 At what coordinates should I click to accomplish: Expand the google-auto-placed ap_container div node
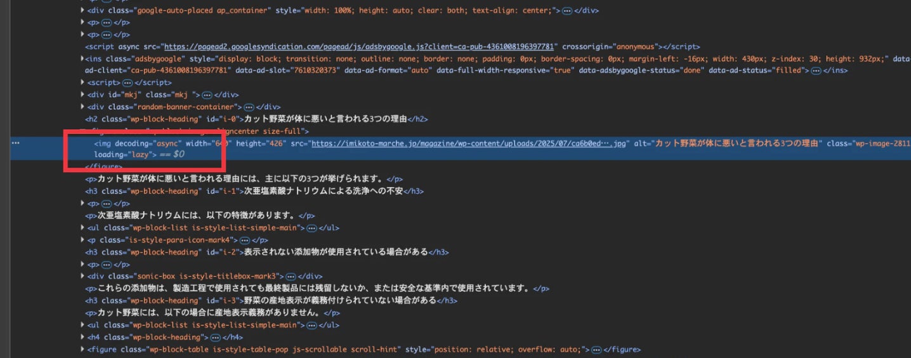point(82,11)
